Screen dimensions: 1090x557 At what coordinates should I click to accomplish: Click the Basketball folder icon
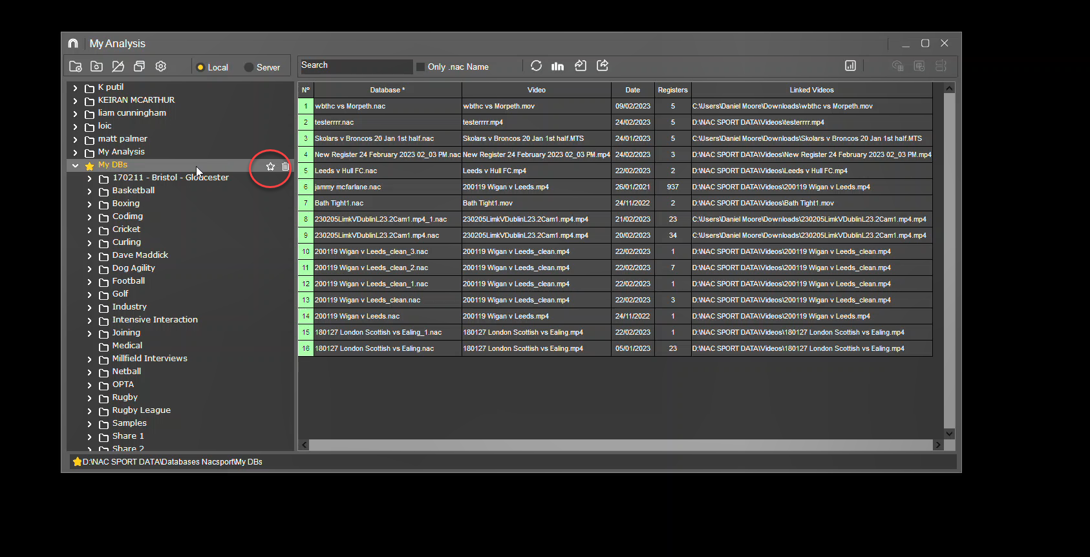(103, 192)
